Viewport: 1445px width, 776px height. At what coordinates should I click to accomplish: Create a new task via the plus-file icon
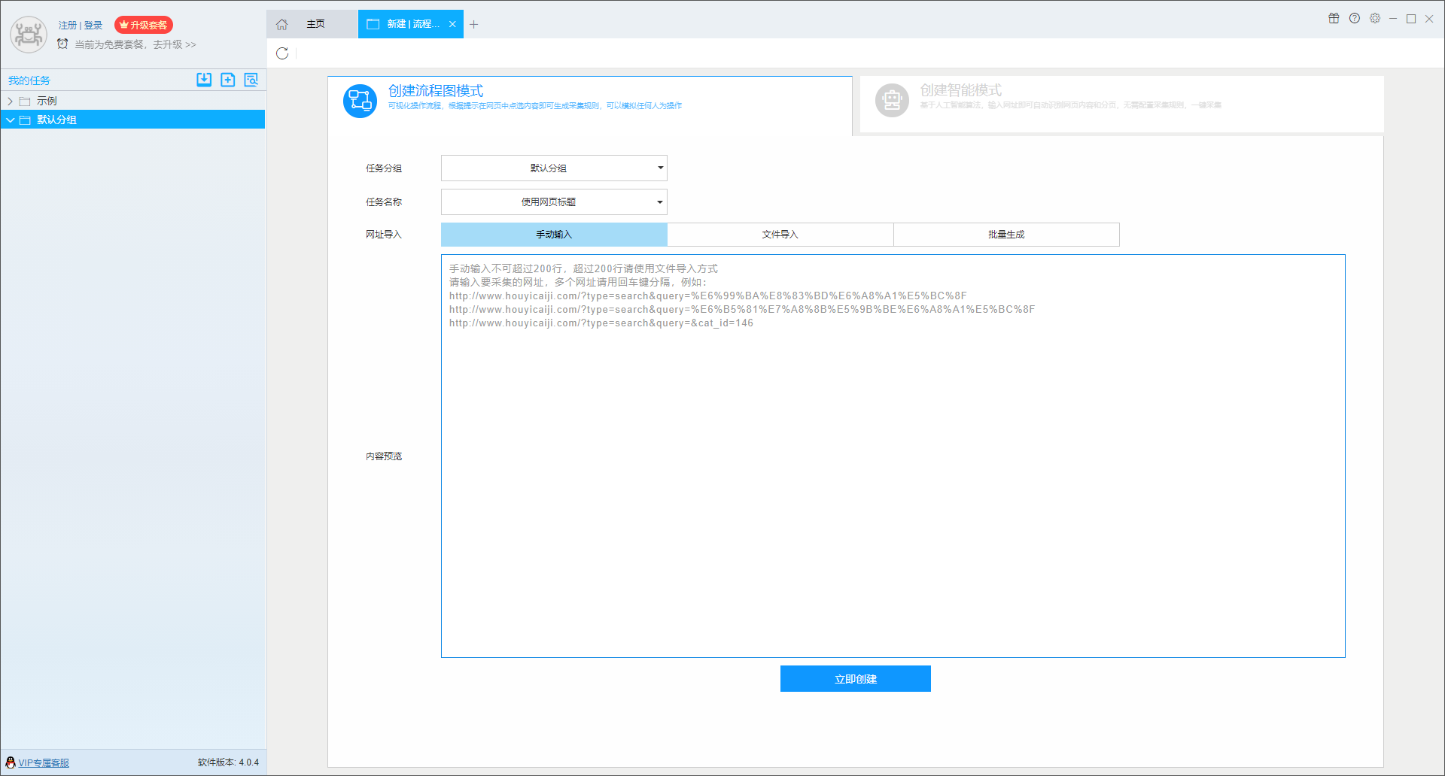click(x=227, y=80)
